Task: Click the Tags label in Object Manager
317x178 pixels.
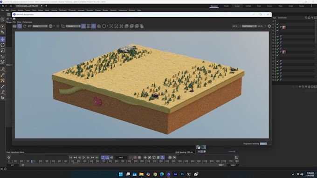Action: (x=274, y=18)
